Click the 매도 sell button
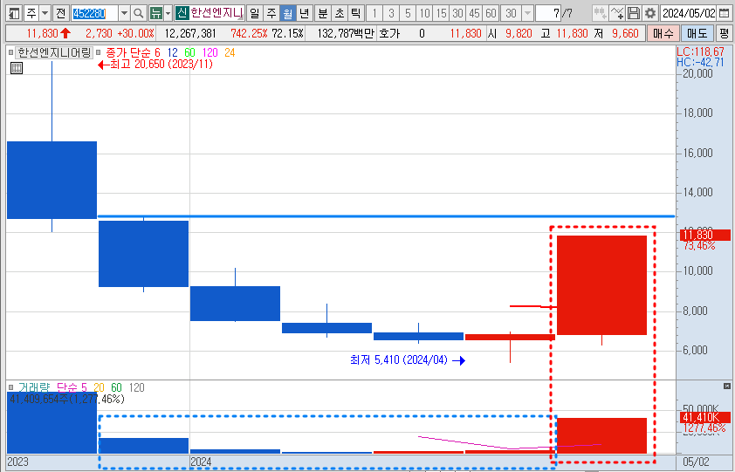735x472 pixels. coord(697,33)
